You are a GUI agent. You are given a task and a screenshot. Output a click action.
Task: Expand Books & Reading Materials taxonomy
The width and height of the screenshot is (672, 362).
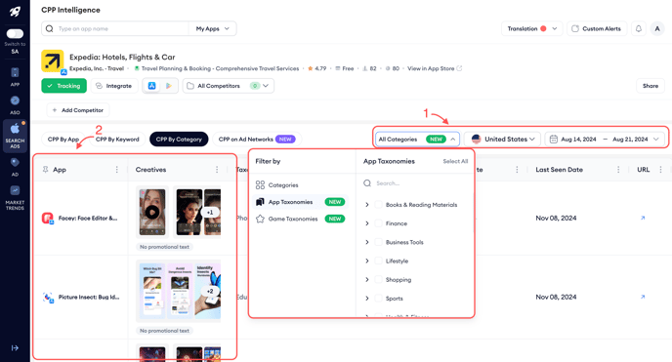367,205
